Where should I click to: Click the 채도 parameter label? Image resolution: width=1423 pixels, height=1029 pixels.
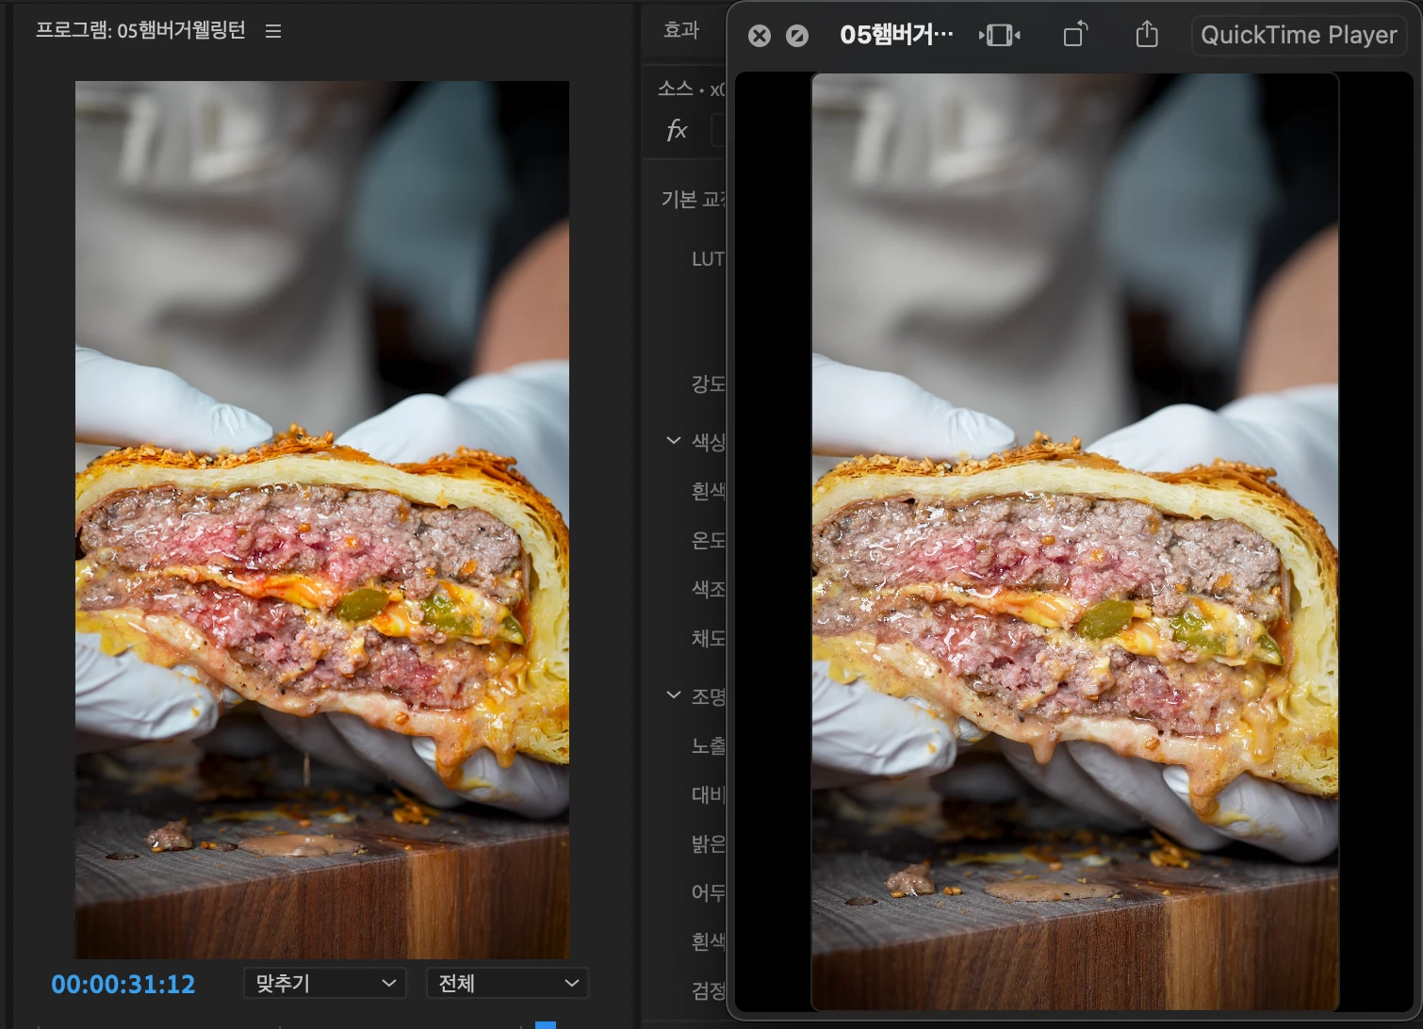[708, 638]
